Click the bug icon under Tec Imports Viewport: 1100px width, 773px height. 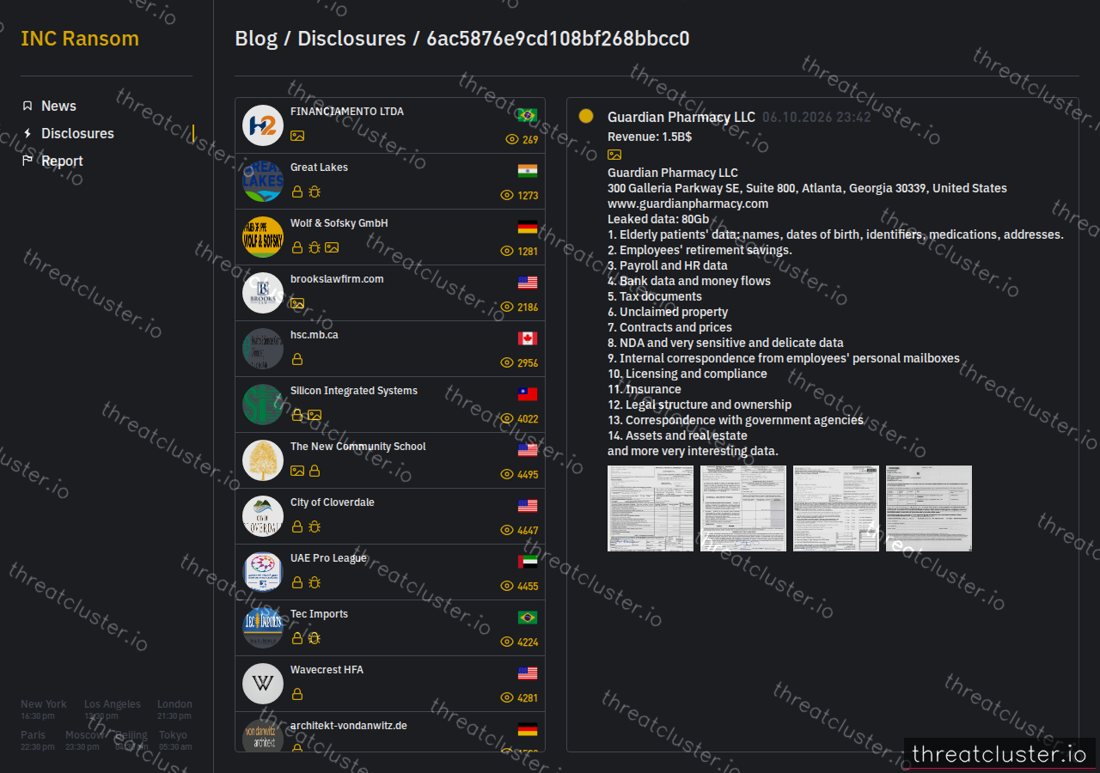click(x=315, y=638)
